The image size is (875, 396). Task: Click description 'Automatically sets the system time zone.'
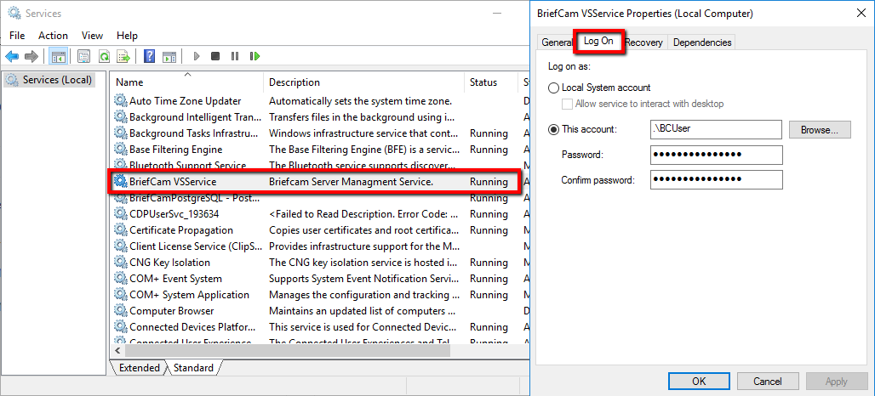click(360, 101)
